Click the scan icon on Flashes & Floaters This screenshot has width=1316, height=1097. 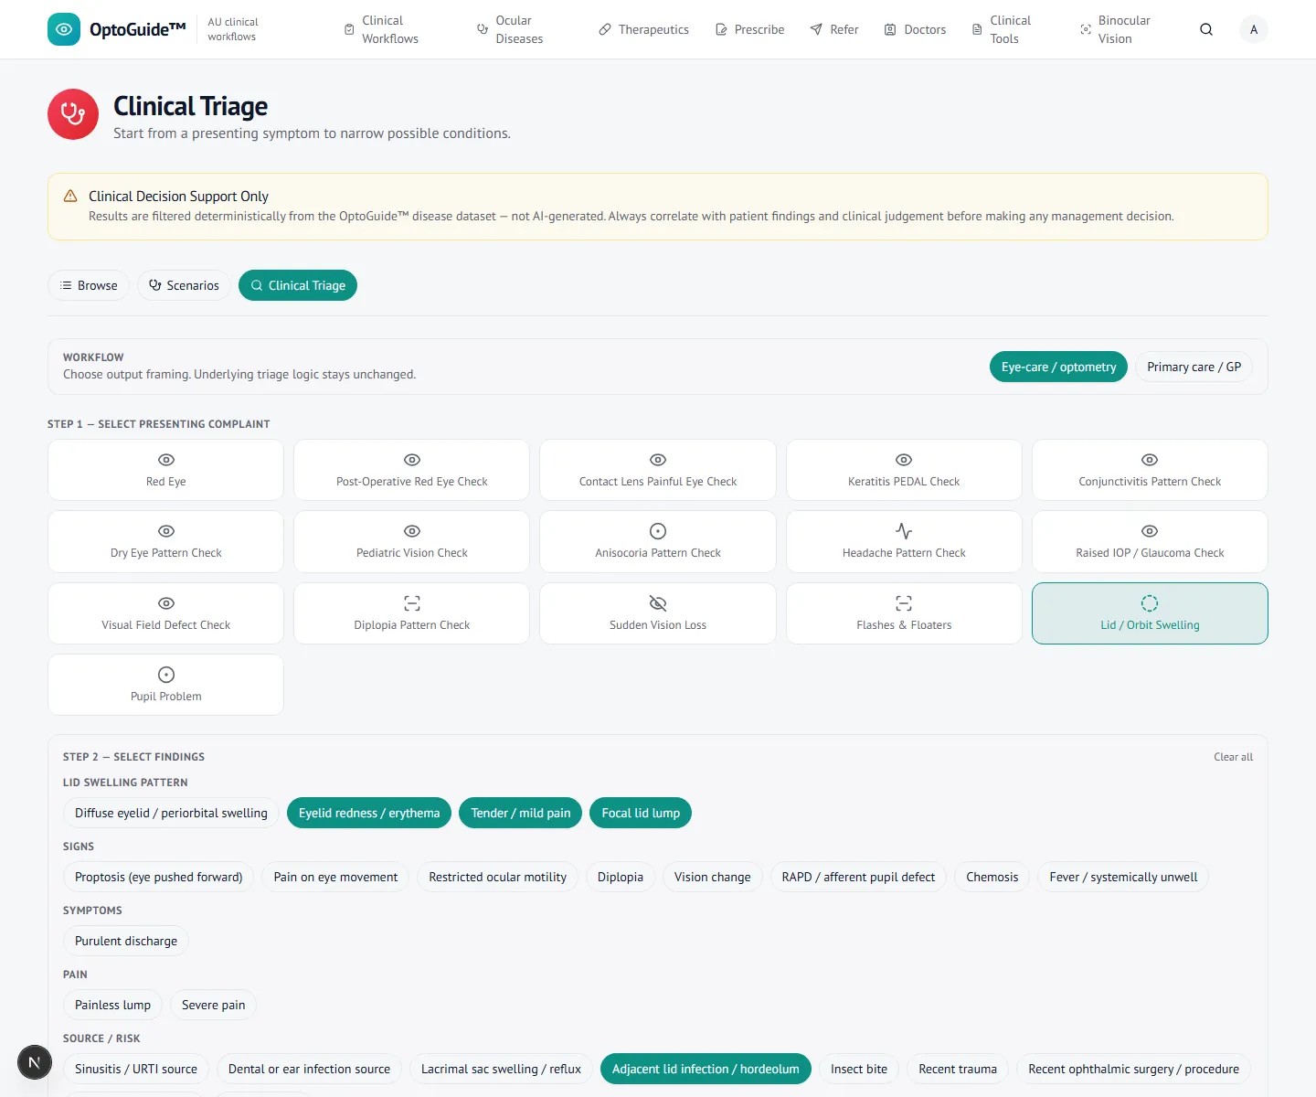(904, 603)
